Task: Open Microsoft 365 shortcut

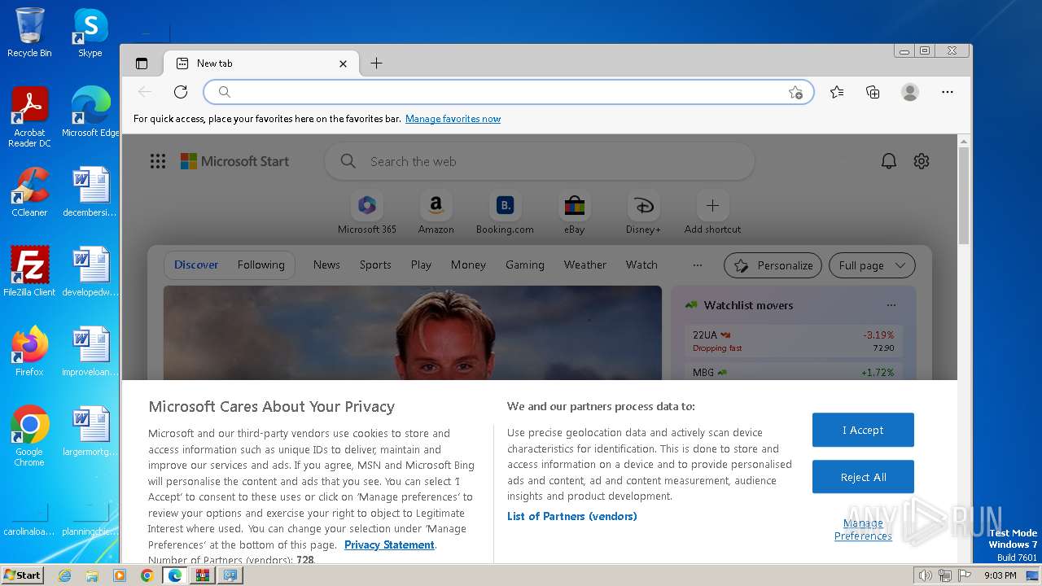Action: click(367, 212)
